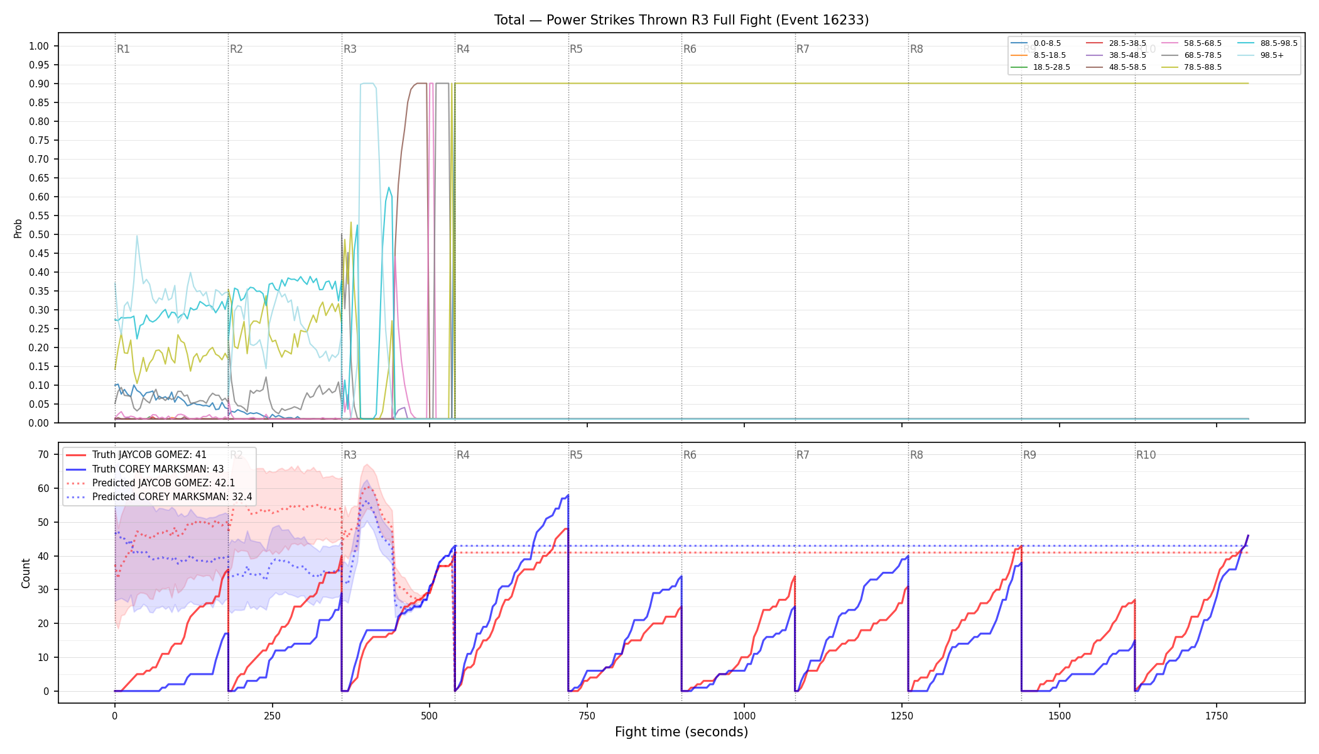
Task: Click the Fight time (seconds) axis label
Action: pos(681,732)
